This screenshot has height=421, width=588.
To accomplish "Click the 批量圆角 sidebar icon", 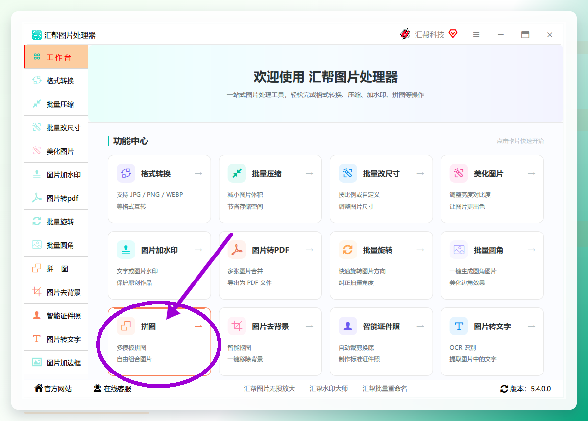I will [37, 245].
